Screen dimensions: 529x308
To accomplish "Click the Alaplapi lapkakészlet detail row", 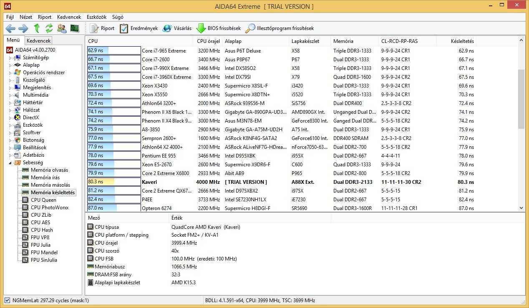I will 209,283.
